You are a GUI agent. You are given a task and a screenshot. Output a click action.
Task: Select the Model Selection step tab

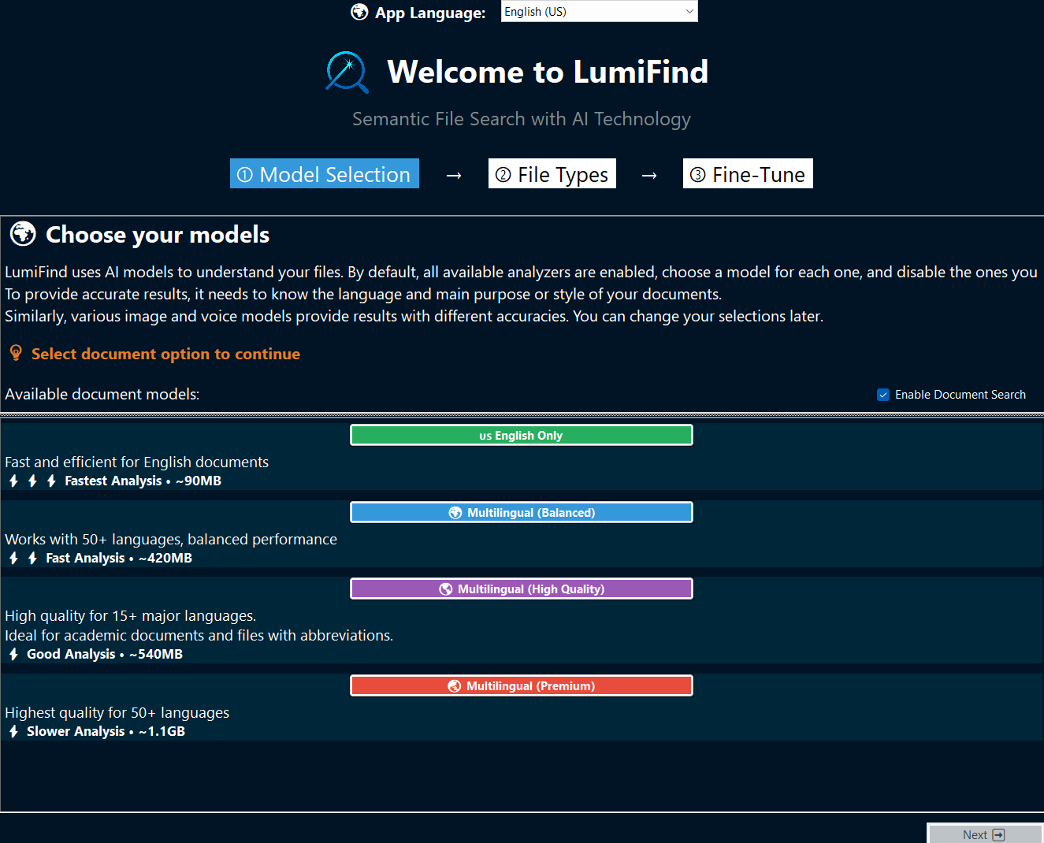click(325, 174)
